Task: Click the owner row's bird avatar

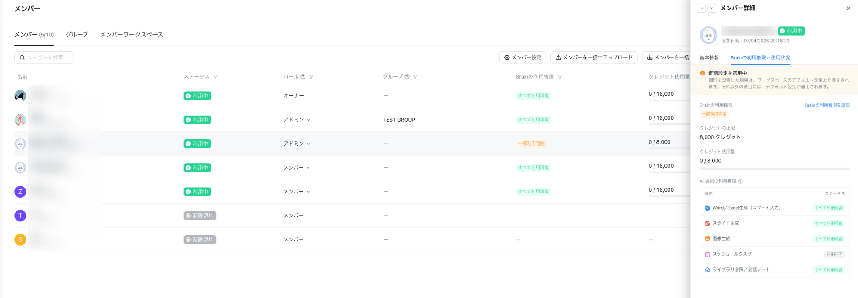Action: (20, 96)
